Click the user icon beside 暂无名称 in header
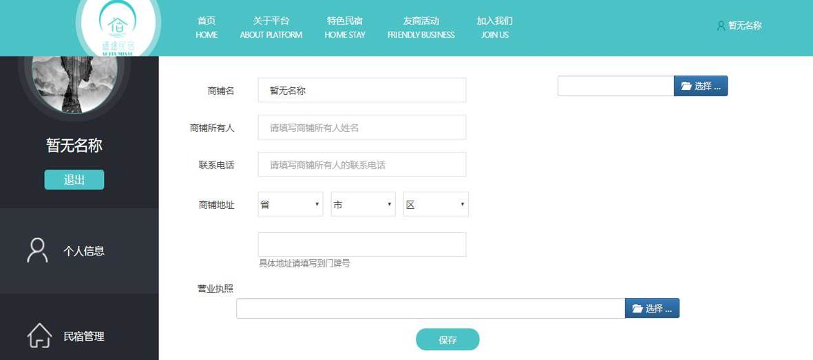This screenshot has height=360, width=813. [721, 26]
